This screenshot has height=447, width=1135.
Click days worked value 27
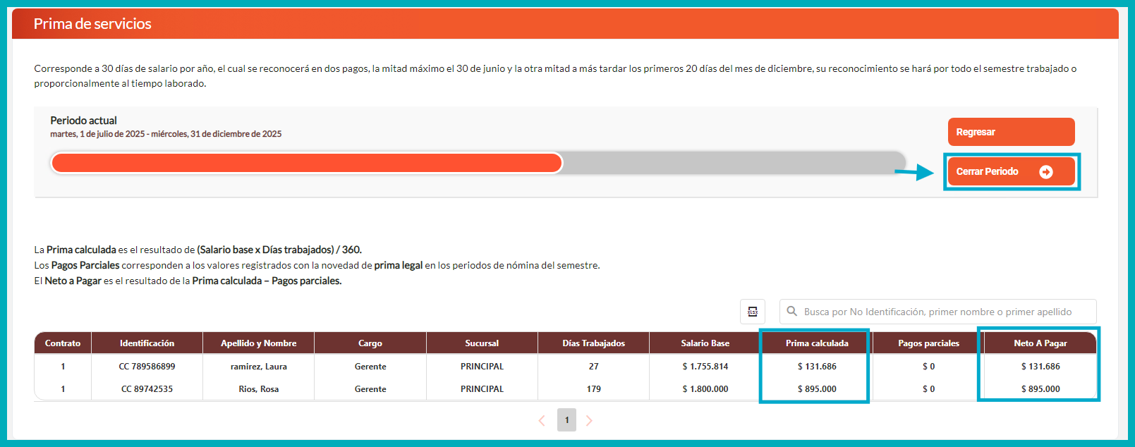click(593, 367)
